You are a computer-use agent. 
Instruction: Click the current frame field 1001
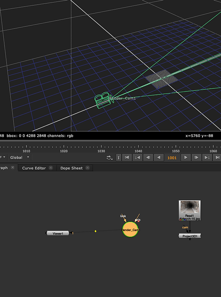coord(172,158)
